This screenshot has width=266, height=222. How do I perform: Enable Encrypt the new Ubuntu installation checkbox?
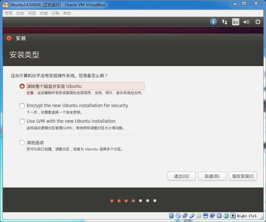22,106
